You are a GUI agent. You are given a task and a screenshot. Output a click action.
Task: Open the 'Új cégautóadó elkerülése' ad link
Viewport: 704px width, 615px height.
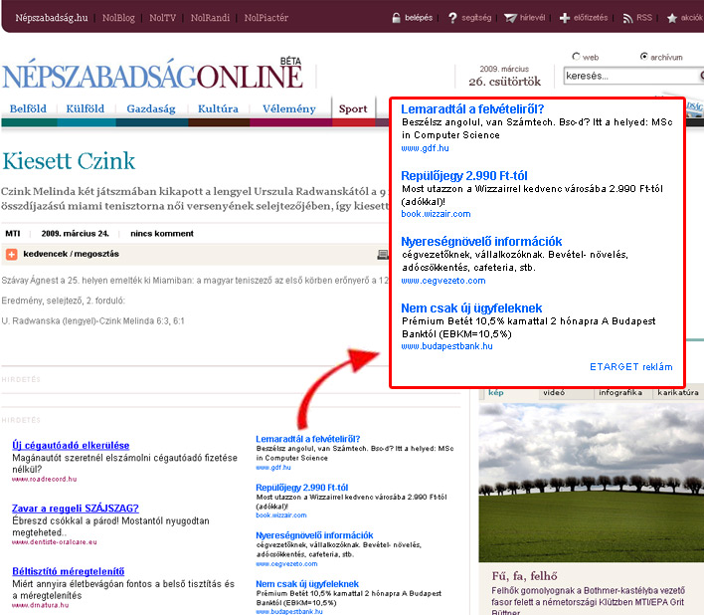pyautogui.click(x=71, y=445)
